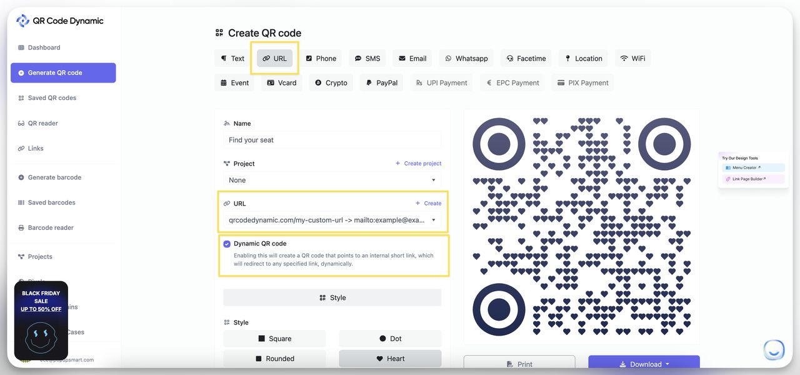Screen dimensions: 800x375
Task: Select the EPC Payment QR type
Action: pos(512,82)
